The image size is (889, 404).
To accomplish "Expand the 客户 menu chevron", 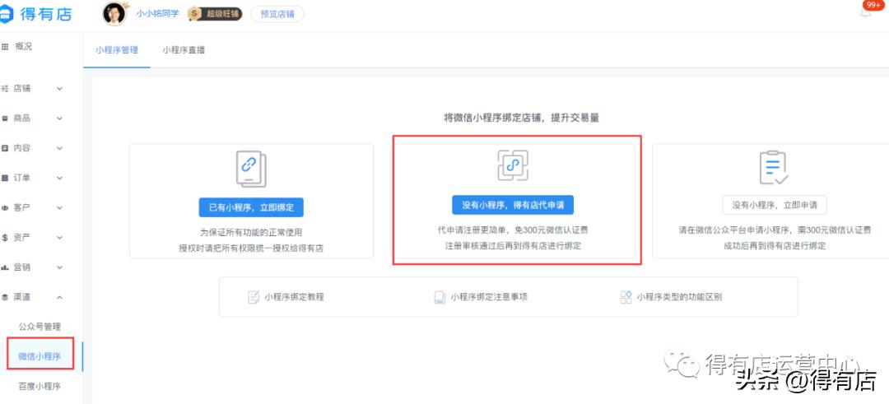I will coord(59,208).
